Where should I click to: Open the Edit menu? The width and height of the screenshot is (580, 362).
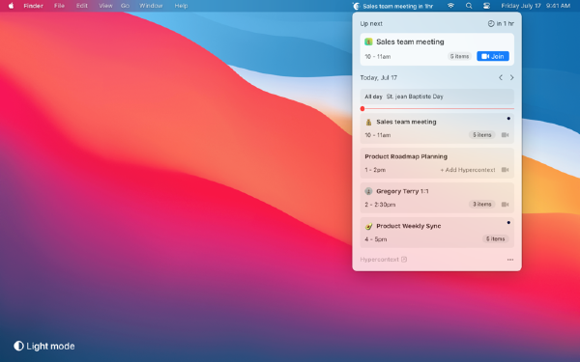pyautogui.click(x=82, y=6)
